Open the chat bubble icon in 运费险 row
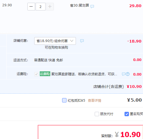This screenshot has height=139, width=143. pos(123,74)
